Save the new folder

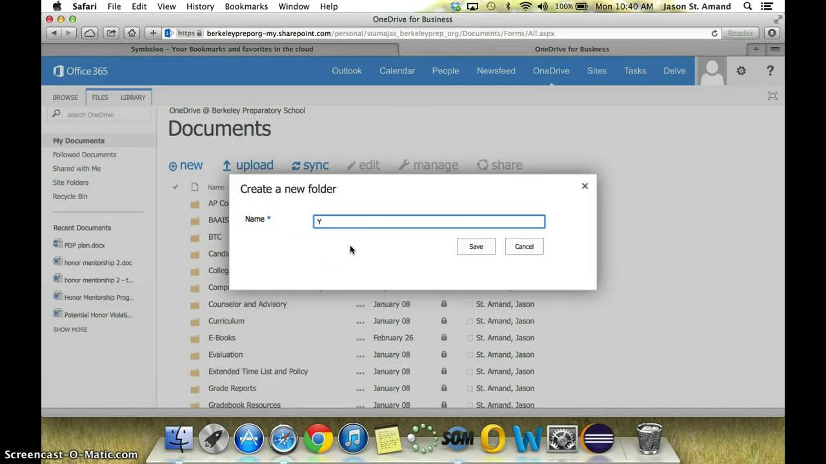(x=476, y=246)
